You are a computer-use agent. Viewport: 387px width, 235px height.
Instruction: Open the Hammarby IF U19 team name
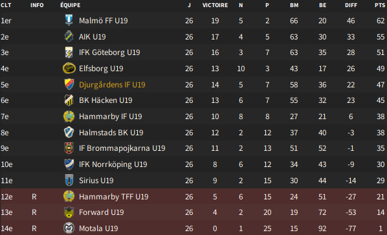tap(110, 117)
